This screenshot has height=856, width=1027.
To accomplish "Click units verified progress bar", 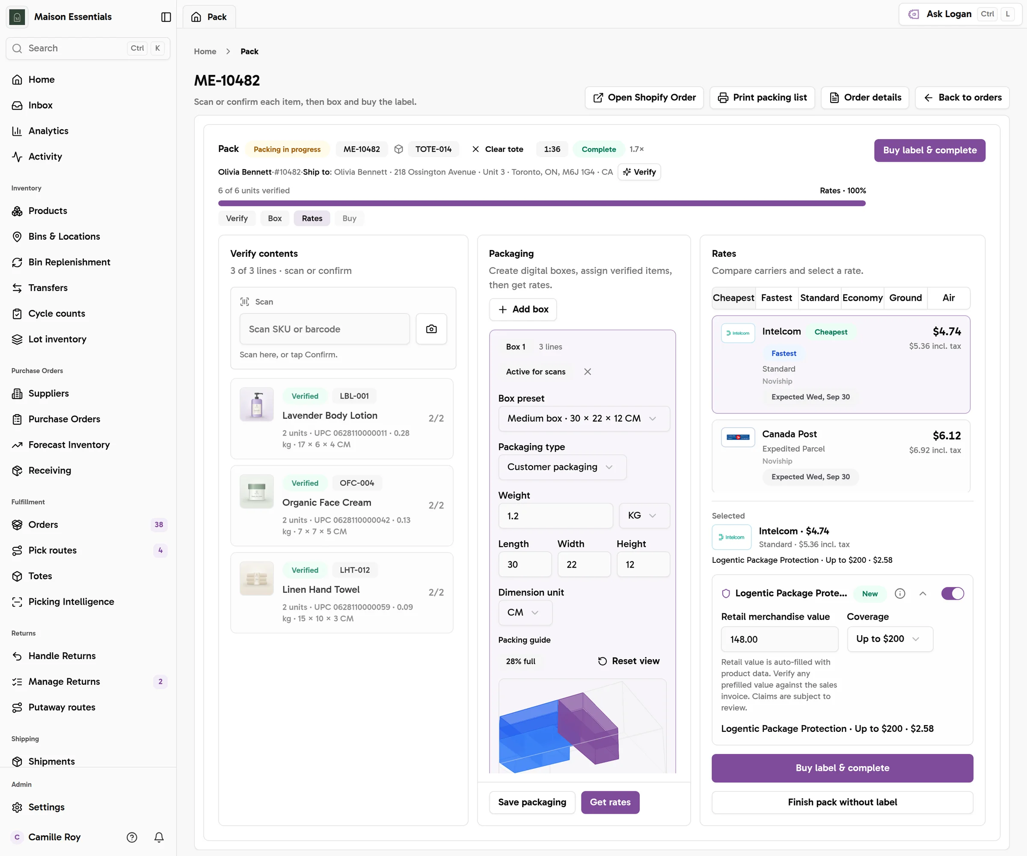I will pyautogui.click(x=542, y=203).
